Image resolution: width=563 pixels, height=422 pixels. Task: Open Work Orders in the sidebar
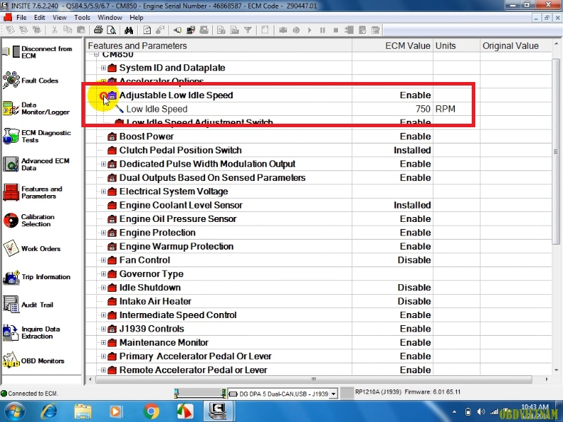[32, 248]
